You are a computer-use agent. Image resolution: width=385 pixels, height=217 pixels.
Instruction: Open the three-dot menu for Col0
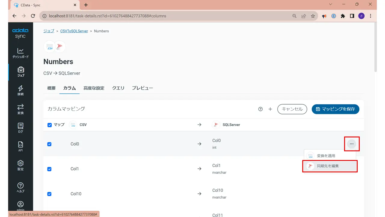[352, 144]
